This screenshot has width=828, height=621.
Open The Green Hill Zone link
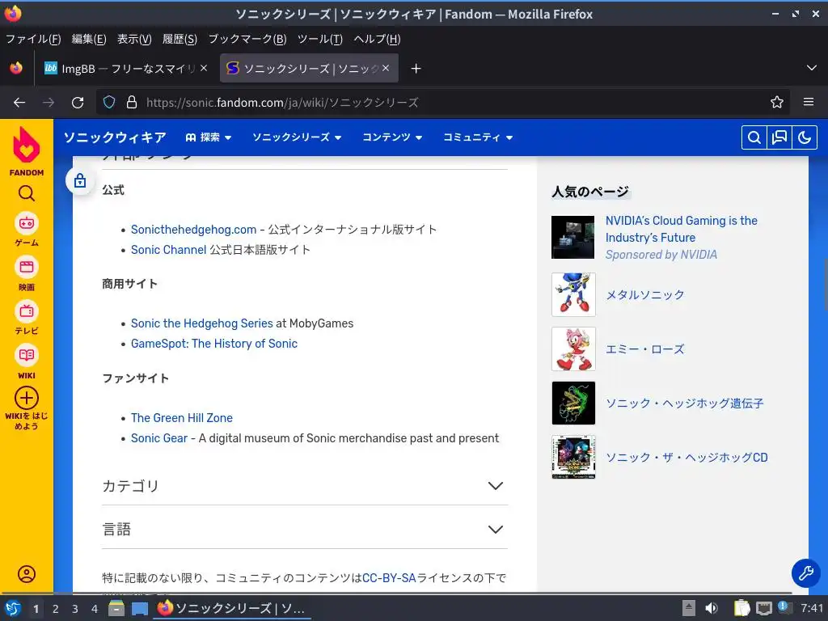(x=182, y=418)
